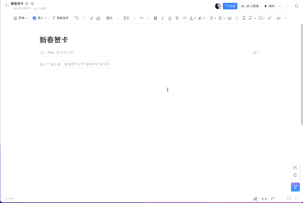
Task: Expand the 正文 paragraph style dropdown
Action: click(129, 18)
